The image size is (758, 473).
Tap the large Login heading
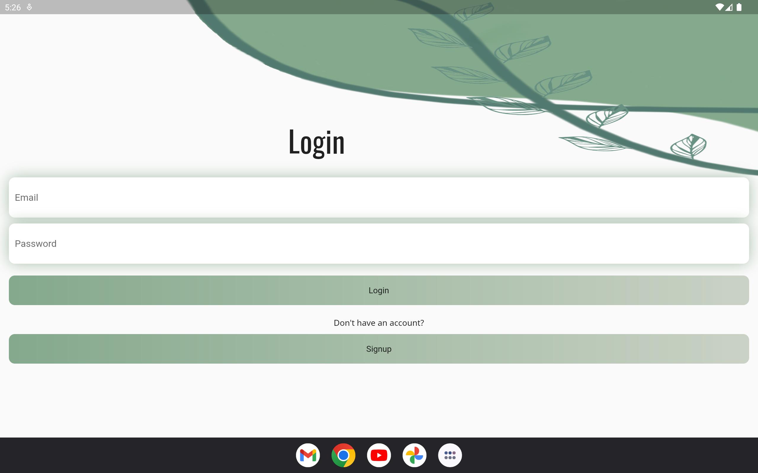tap(316, 143)
